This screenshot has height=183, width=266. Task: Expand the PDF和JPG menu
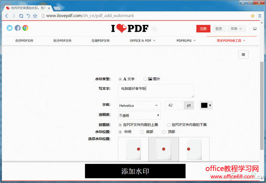(x=186, y=41)
